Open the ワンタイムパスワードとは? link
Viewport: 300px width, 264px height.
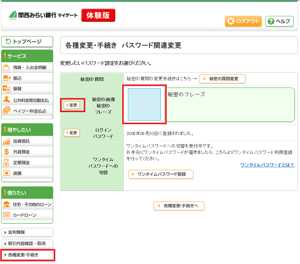pos(267,165)
